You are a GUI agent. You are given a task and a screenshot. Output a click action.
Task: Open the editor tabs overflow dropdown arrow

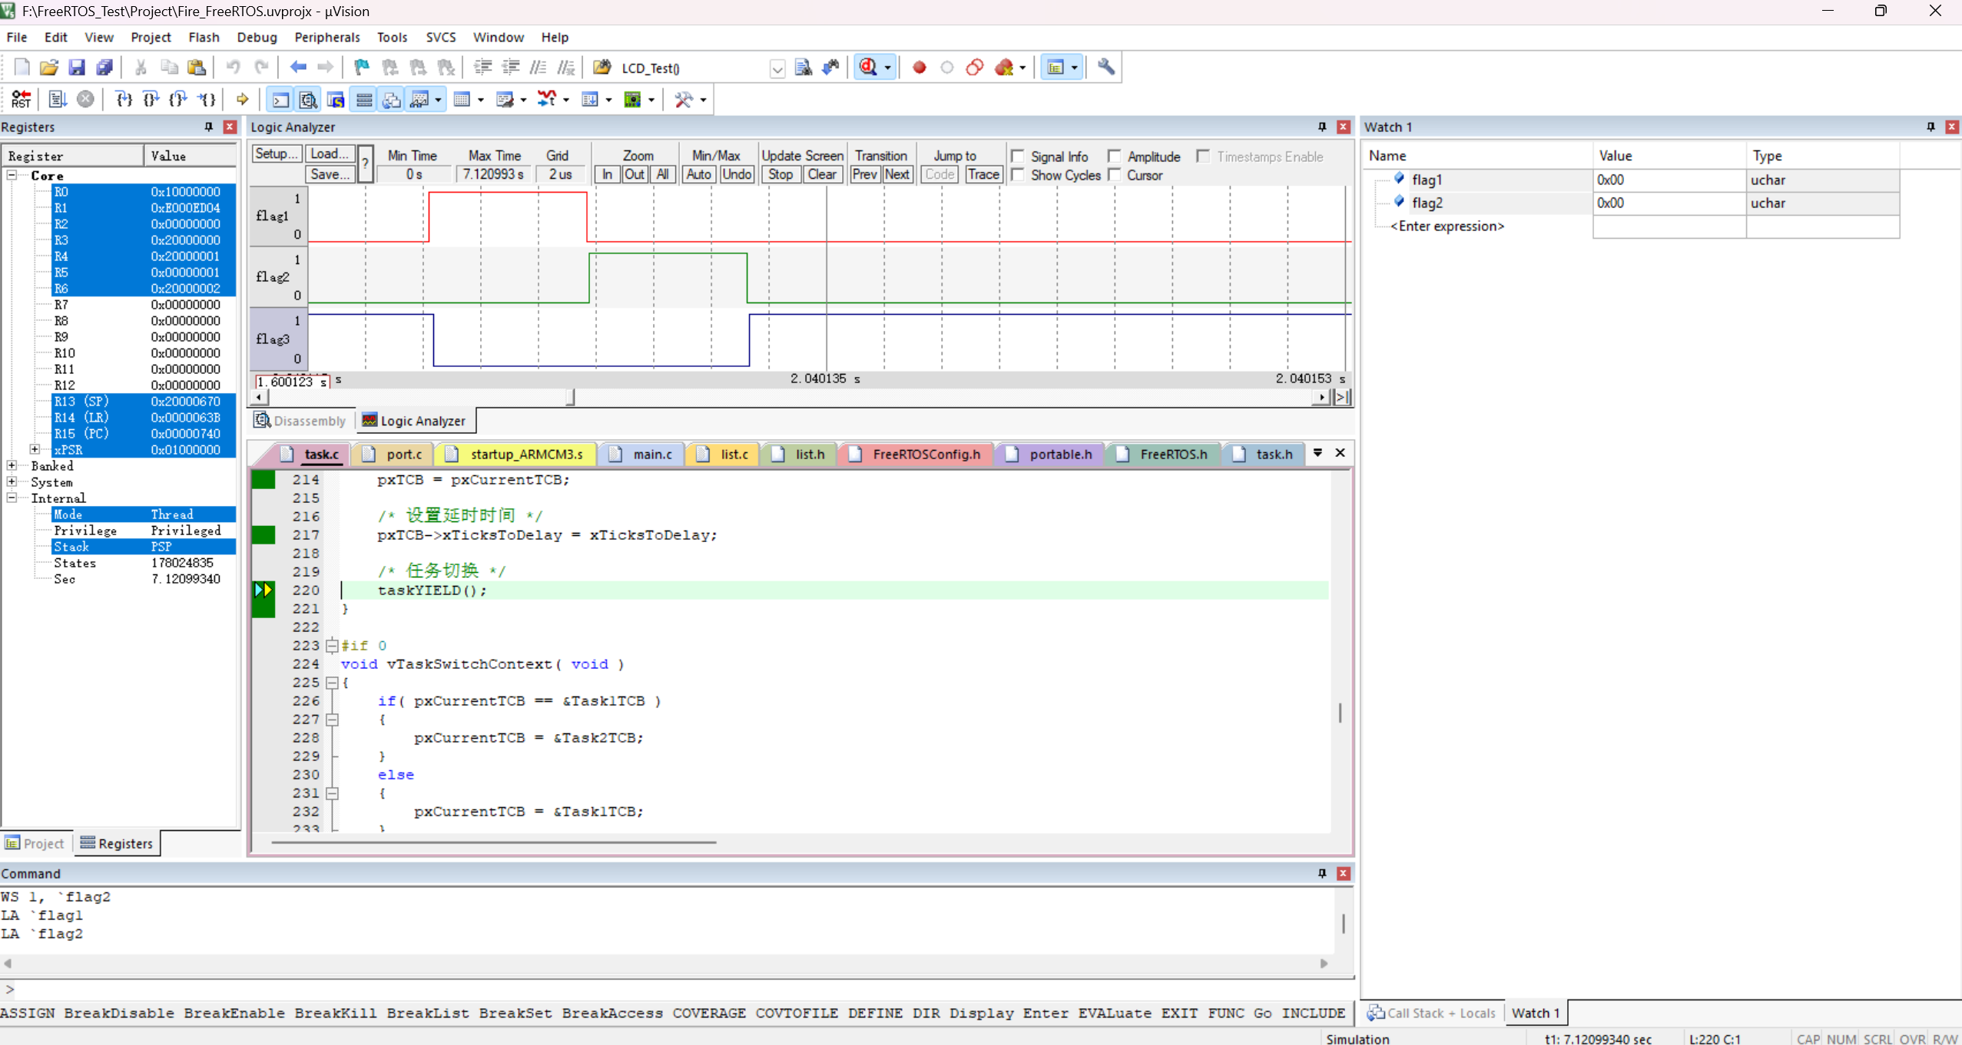1317,453
